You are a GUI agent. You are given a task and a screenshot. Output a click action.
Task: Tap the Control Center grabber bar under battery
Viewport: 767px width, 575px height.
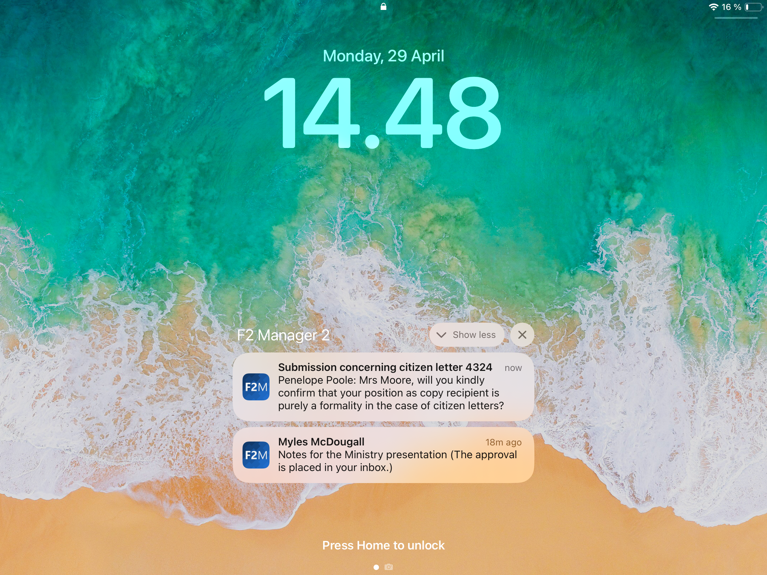coord(736,18)
